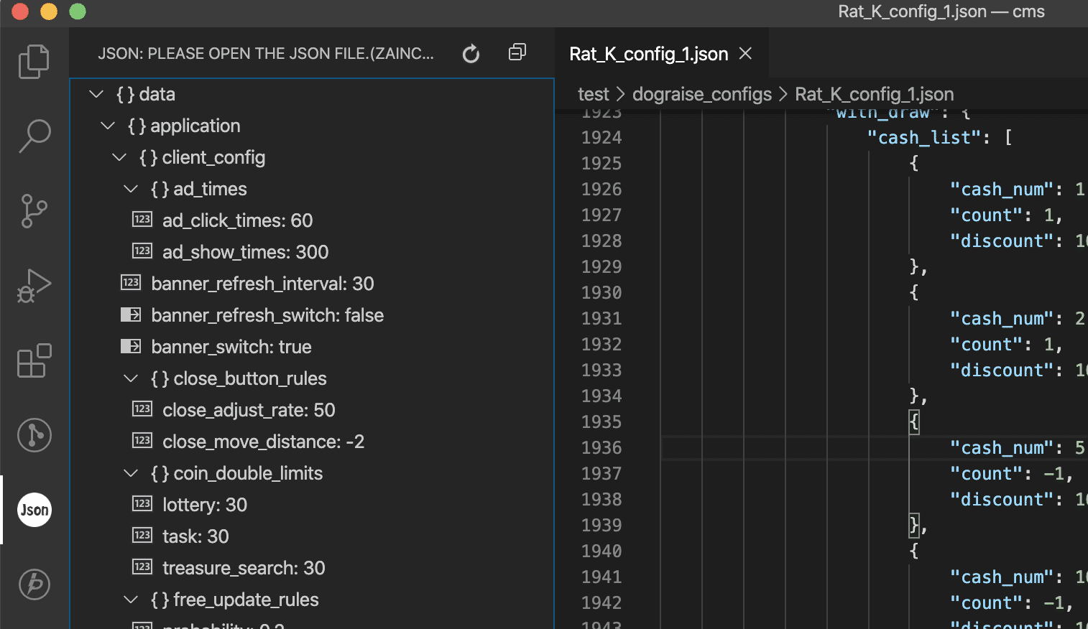Screen dimensions: 1088x629
Task: Close the Rat_K_config_1.json tab
Action: [746, 54]
